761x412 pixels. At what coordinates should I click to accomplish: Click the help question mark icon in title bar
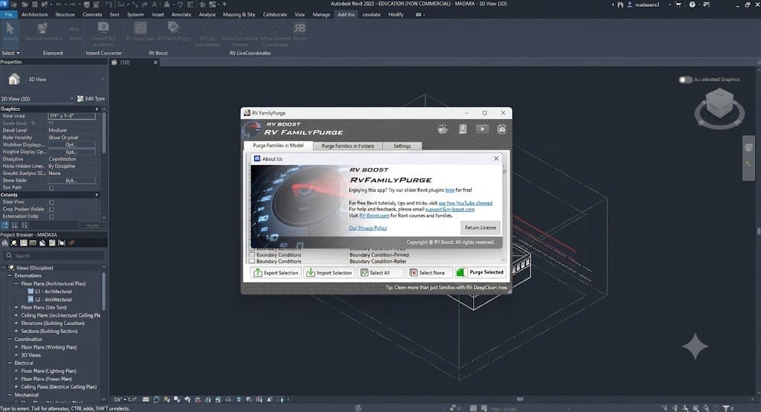[692, 4]
